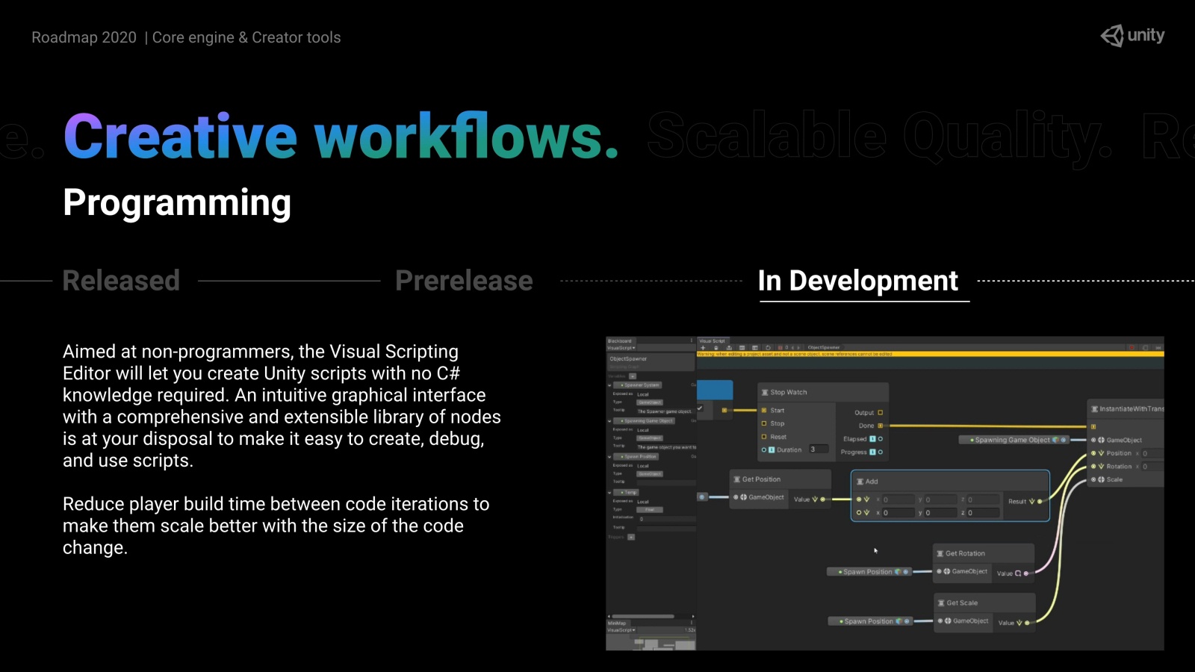Select the Get Position node header
The width and height of the screenshot is (1195, 672).
pyautogui.click(x=780, y=479)
